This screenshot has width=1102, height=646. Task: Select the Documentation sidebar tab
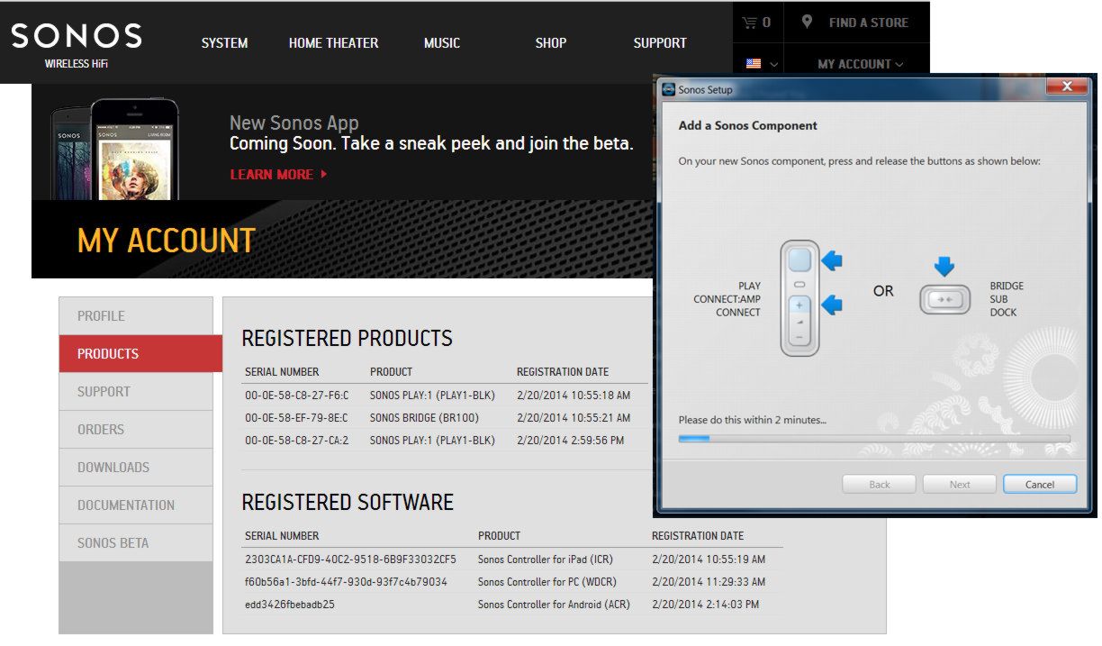[136, 505]
